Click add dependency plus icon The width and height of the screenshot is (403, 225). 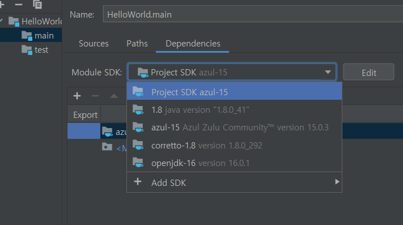77,96
